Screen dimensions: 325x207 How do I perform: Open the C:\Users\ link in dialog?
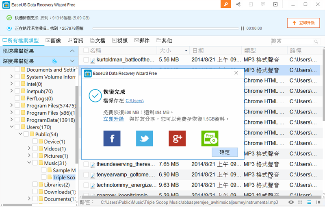134,100
